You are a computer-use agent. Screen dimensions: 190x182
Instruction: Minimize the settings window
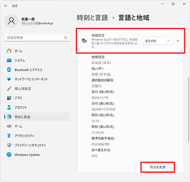[x=162, y=4]
